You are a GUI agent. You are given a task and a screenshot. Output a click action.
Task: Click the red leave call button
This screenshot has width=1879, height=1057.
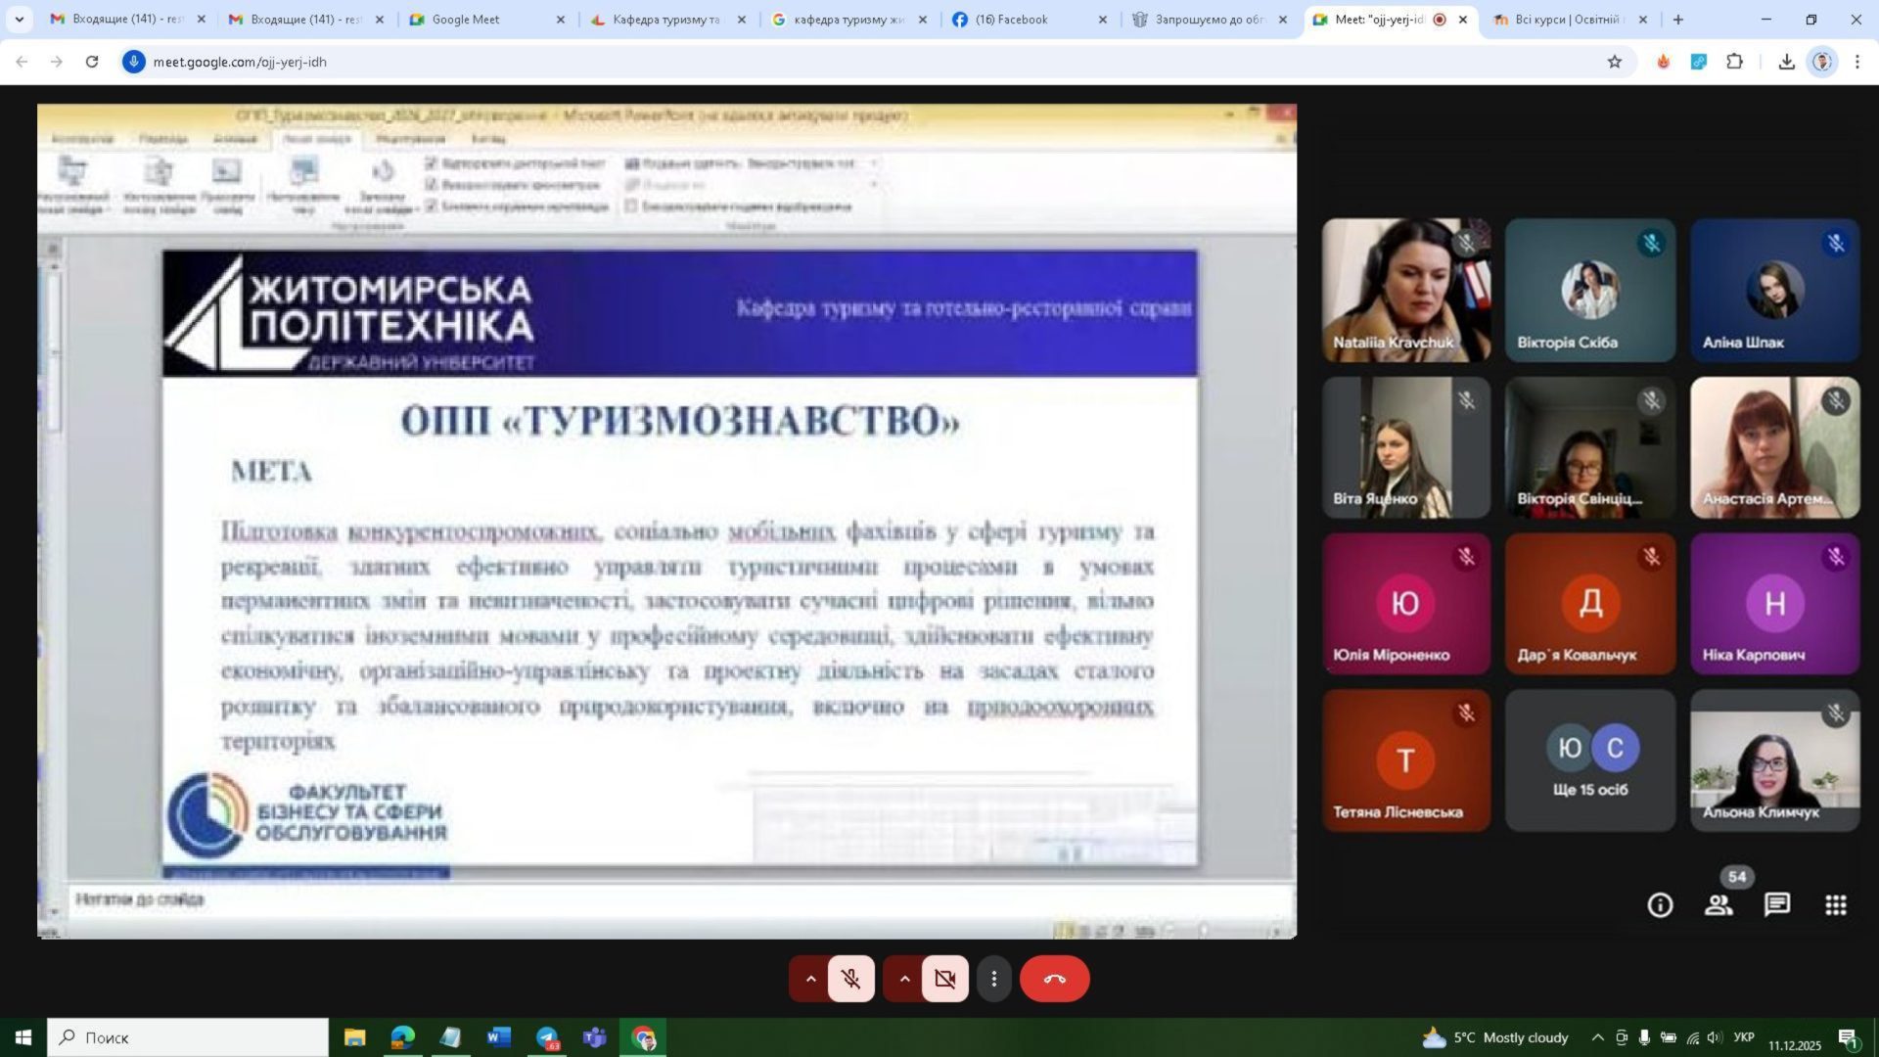point(1054,979)
